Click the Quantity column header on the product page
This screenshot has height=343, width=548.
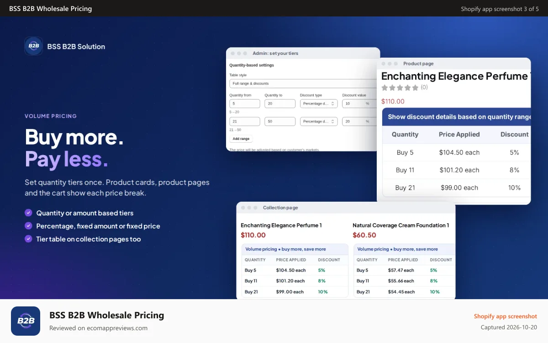[405, 134]
